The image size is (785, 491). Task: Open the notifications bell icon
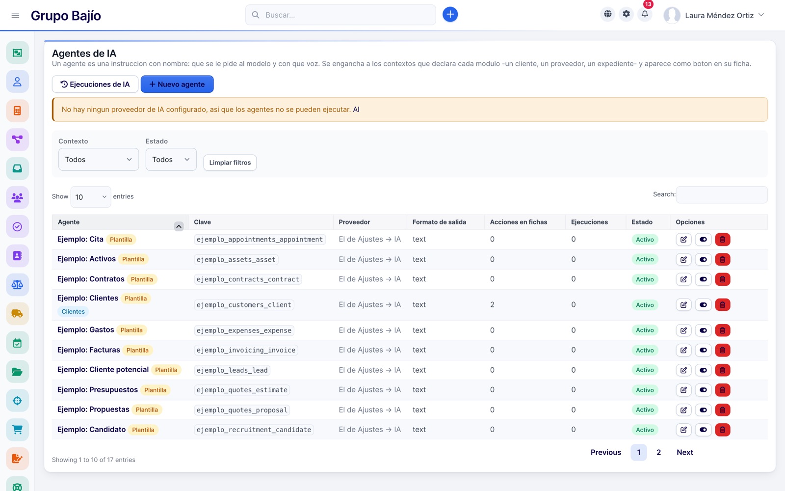click(x=645, y=14)
